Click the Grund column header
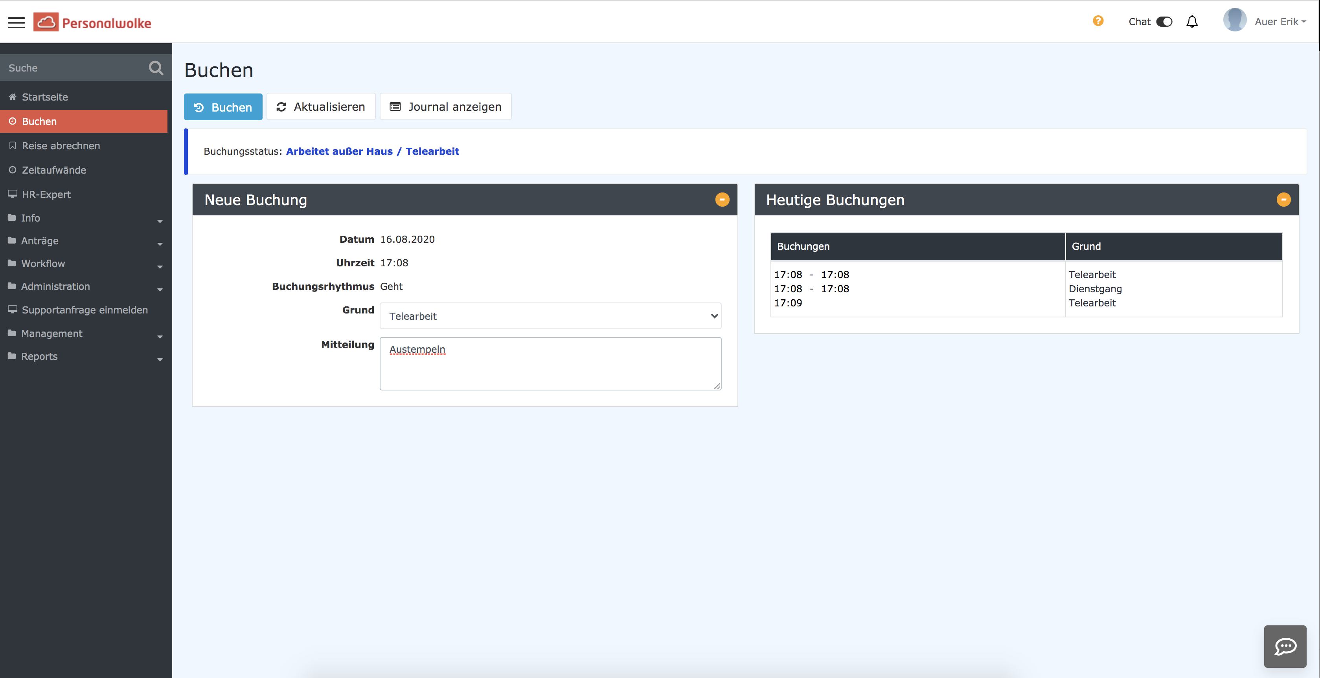The image size is (1320, 678). pos(1174,246)
